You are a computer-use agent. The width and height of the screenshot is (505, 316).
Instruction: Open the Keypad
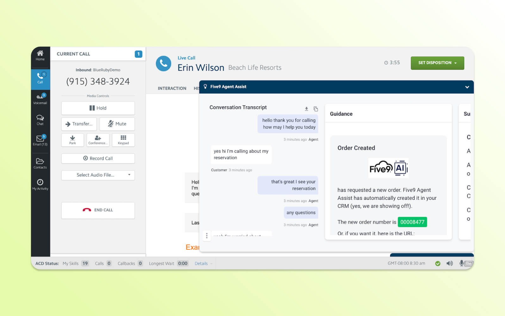[123, 140]
